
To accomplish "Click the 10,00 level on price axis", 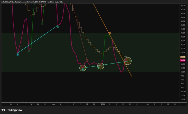I will (x=183, y=72).
